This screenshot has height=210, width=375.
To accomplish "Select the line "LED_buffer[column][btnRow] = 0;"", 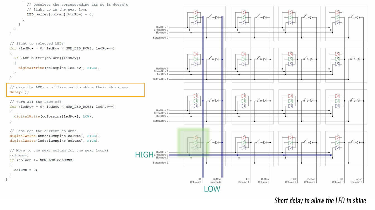I will [x=60, y=14].
